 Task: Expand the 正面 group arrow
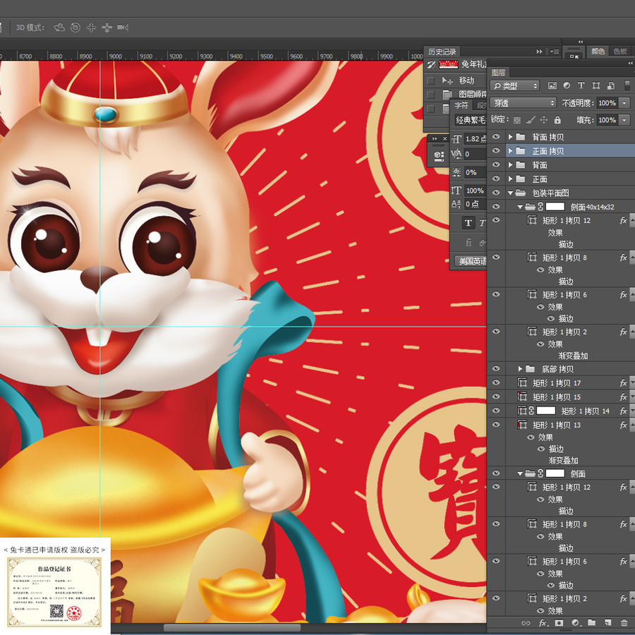tap(510, 179)
